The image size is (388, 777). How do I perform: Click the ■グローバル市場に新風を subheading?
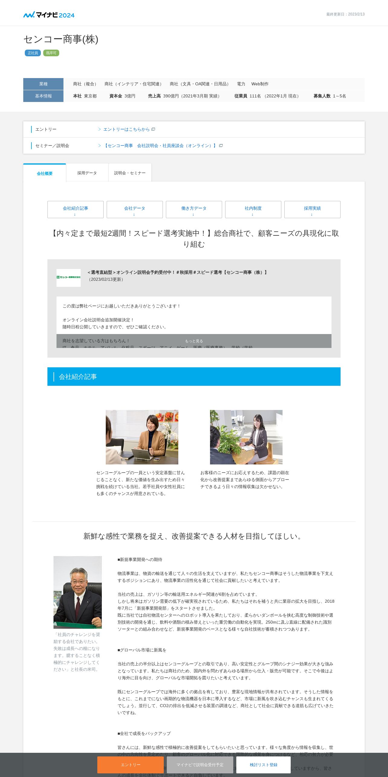(142, 650)
